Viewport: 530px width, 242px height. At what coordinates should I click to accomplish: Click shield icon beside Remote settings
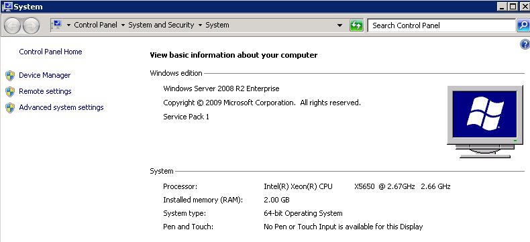[10, 91]
